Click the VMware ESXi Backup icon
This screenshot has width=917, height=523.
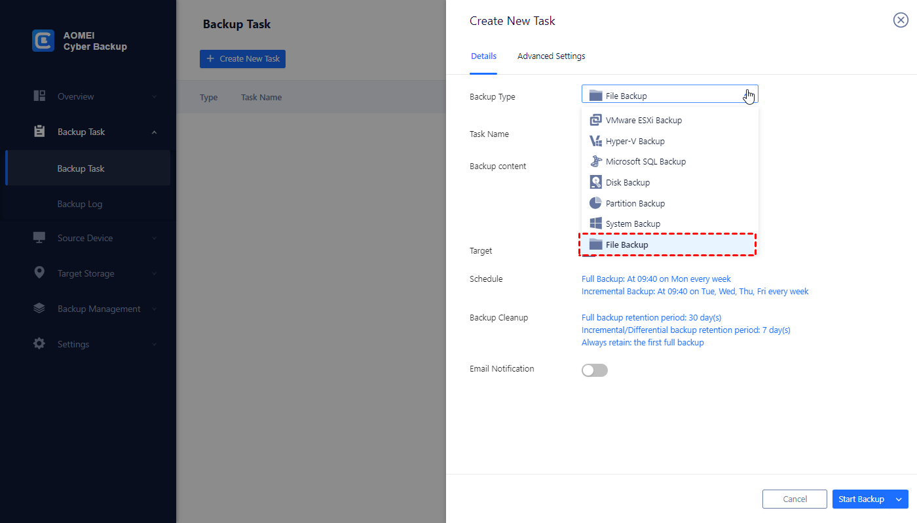(595, 120)
